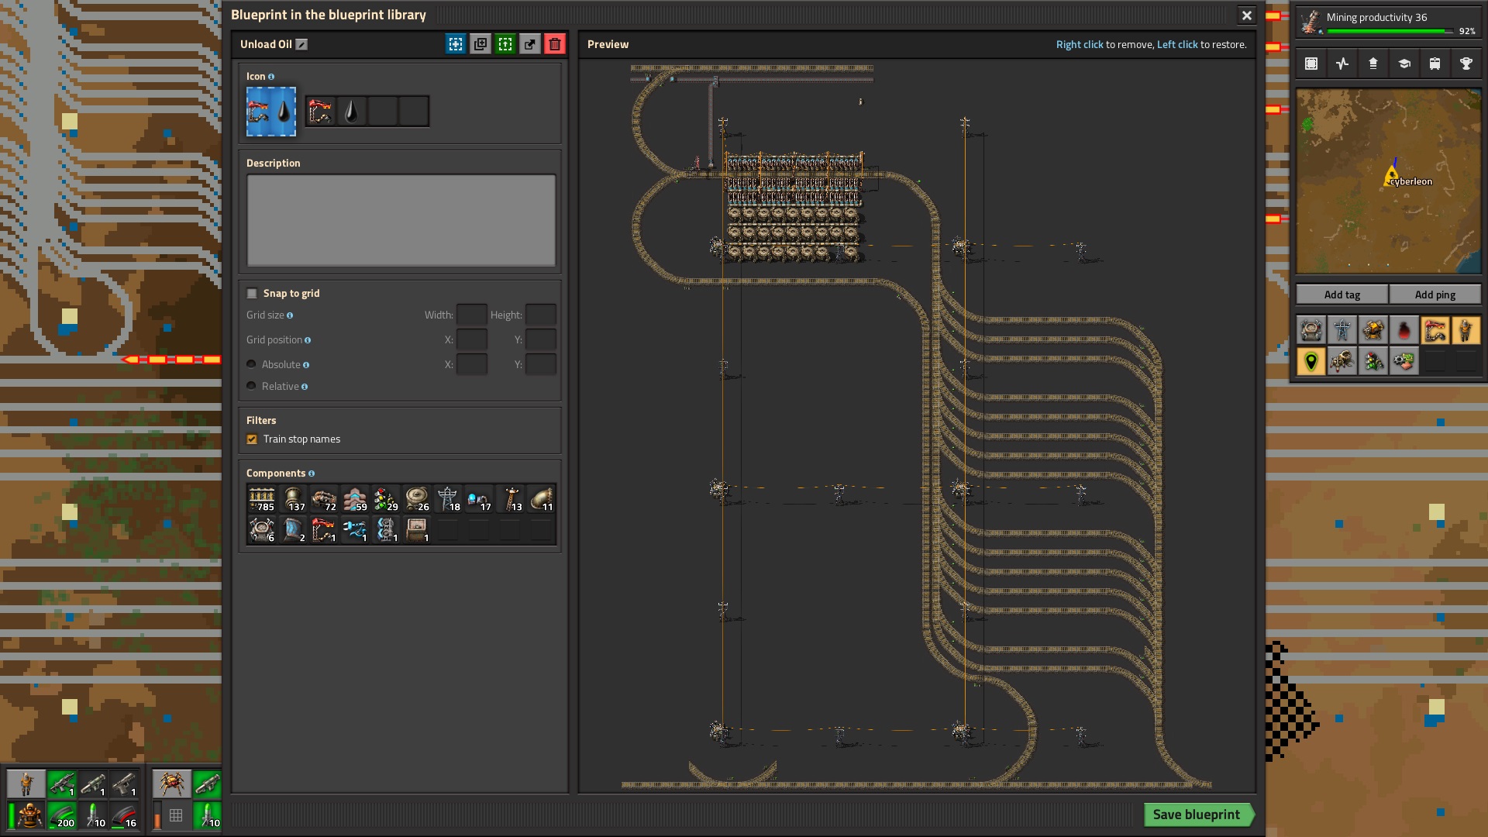Open the achievements trophy icon
The width and height of the screenshot is (1488, 837).
1466,64
